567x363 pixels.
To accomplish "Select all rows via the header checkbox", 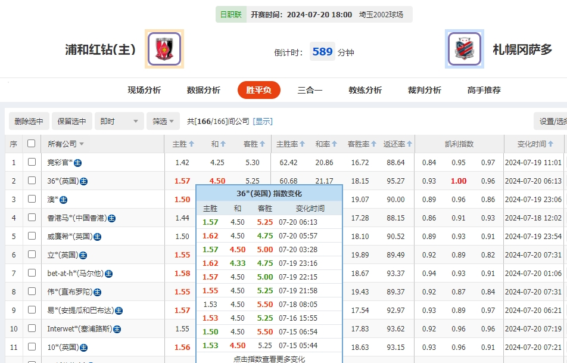I will 30,143.
